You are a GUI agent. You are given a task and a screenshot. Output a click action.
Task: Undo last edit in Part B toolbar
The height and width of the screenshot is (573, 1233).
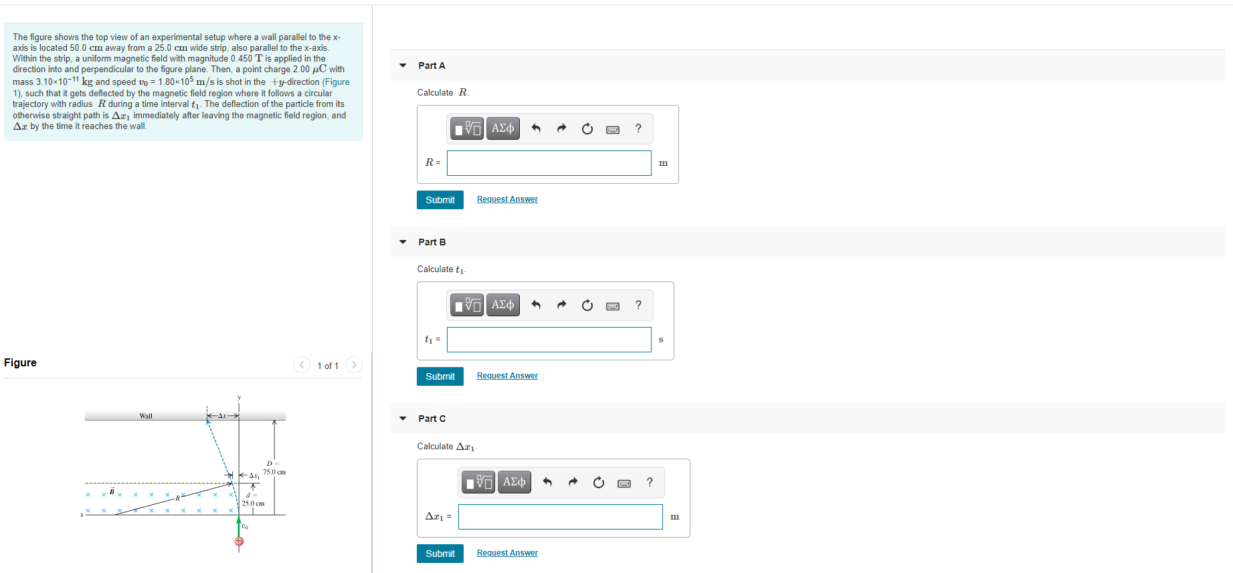[x=536, y=305]
